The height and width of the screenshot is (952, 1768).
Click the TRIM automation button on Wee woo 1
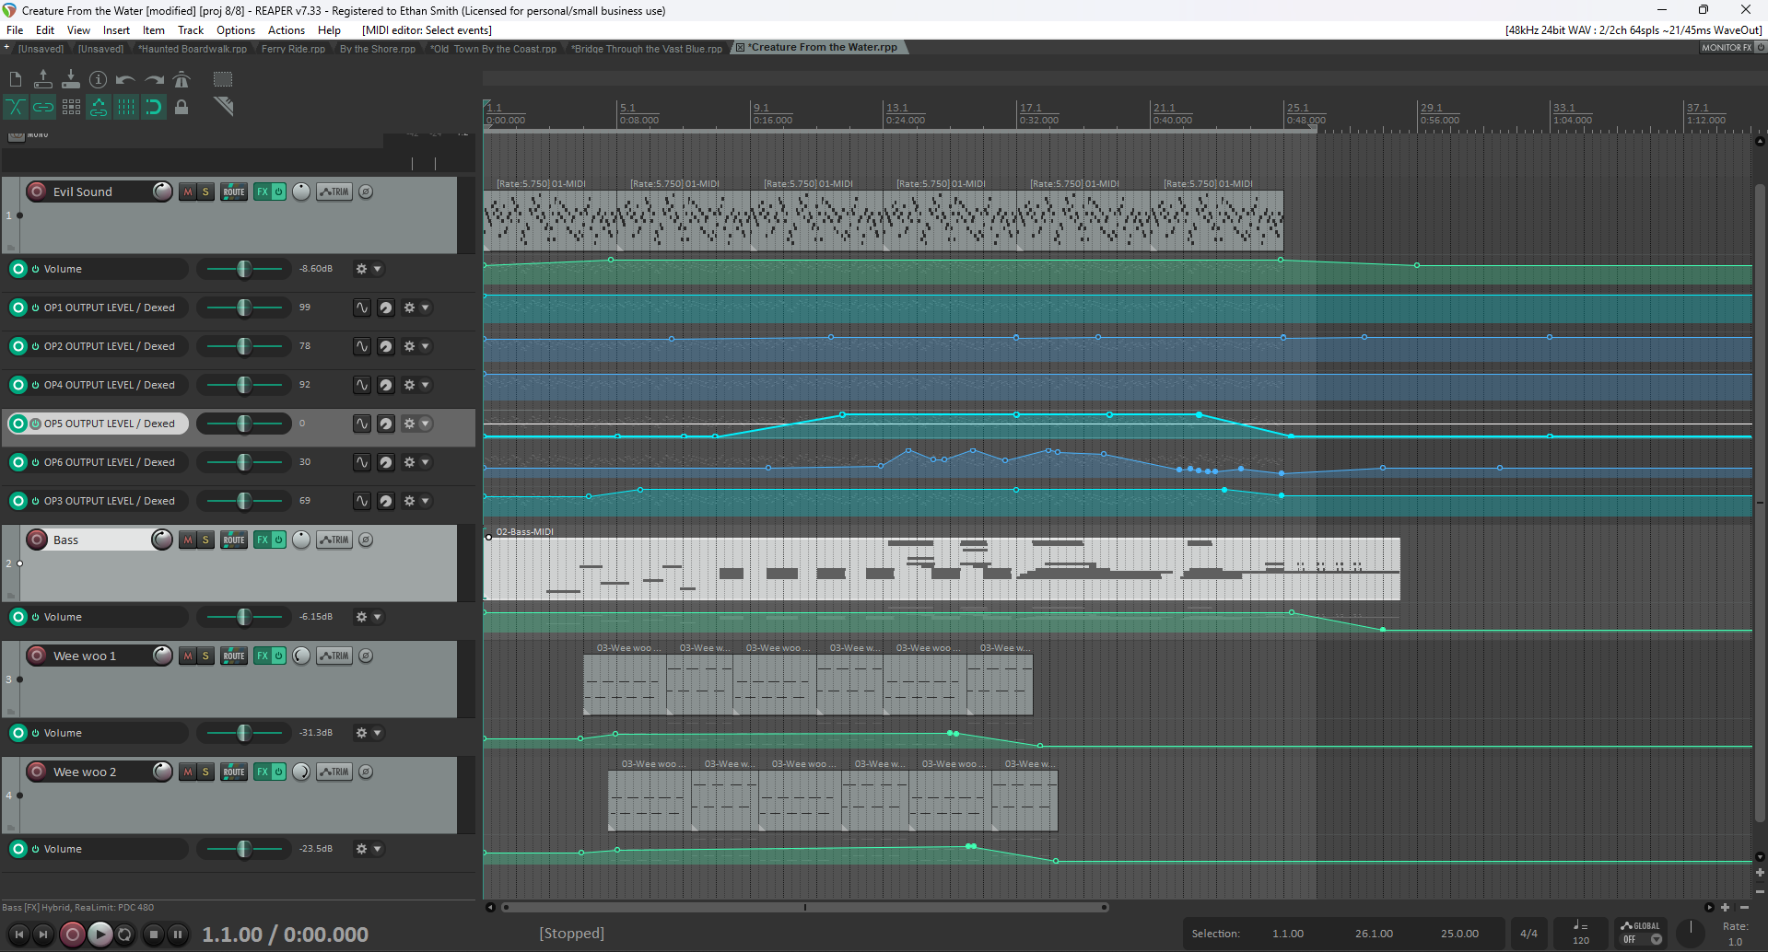(x=334, y=656)
